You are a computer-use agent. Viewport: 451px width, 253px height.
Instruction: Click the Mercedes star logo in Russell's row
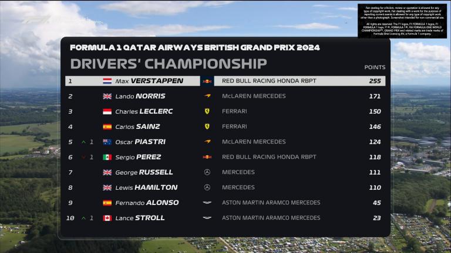(x=207, y=172)
